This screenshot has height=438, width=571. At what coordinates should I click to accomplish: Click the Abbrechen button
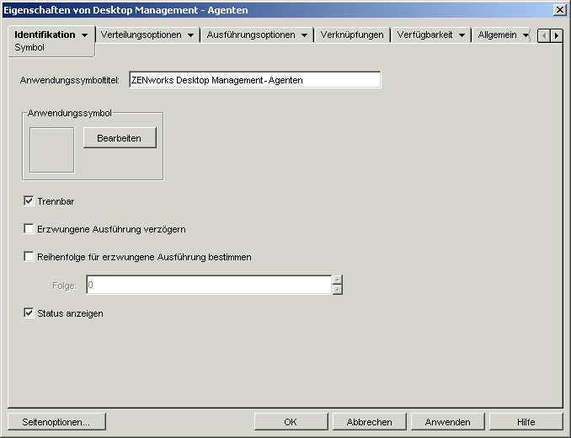point(369,422)
